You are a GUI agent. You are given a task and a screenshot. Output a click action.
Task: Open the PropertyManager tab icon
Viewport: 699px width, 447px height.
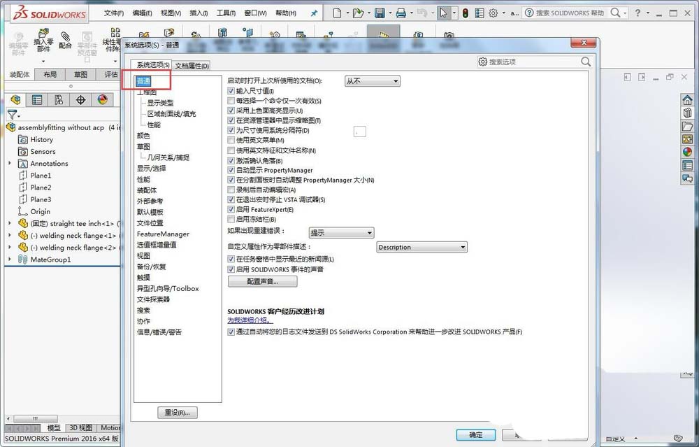37,99
